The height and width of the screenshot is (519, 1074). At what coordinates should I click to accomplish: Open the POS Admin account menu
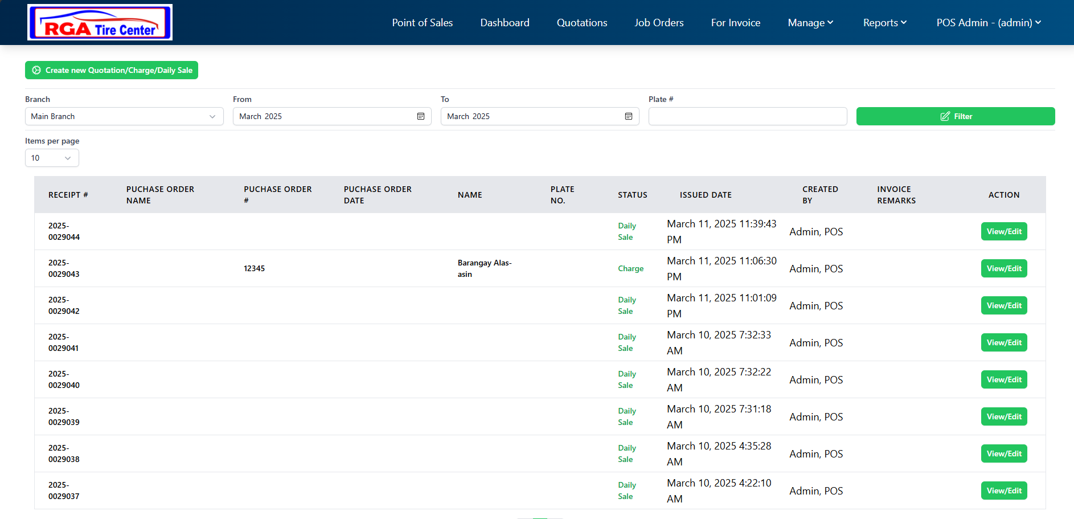(x=989, y=23)
